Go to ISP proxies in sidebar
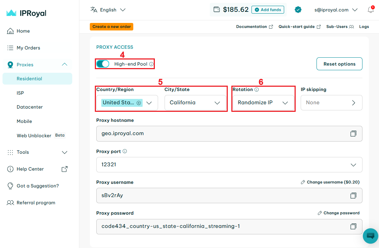379x248 pixels. 20,93
